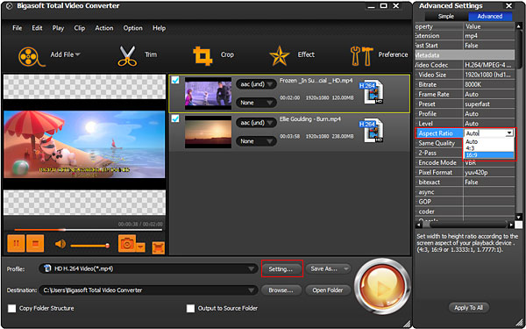
Task: Click the Extension value mp4
Action: click(x=489, y=36)
